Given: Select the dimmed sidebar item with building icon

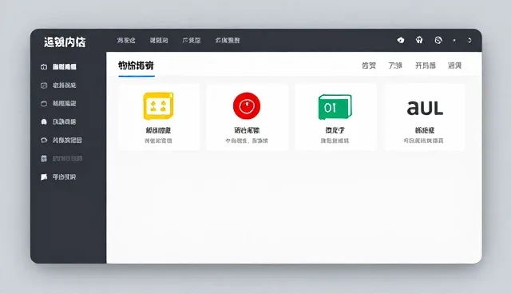Looking at the screenshot, I should pos(61,159).
